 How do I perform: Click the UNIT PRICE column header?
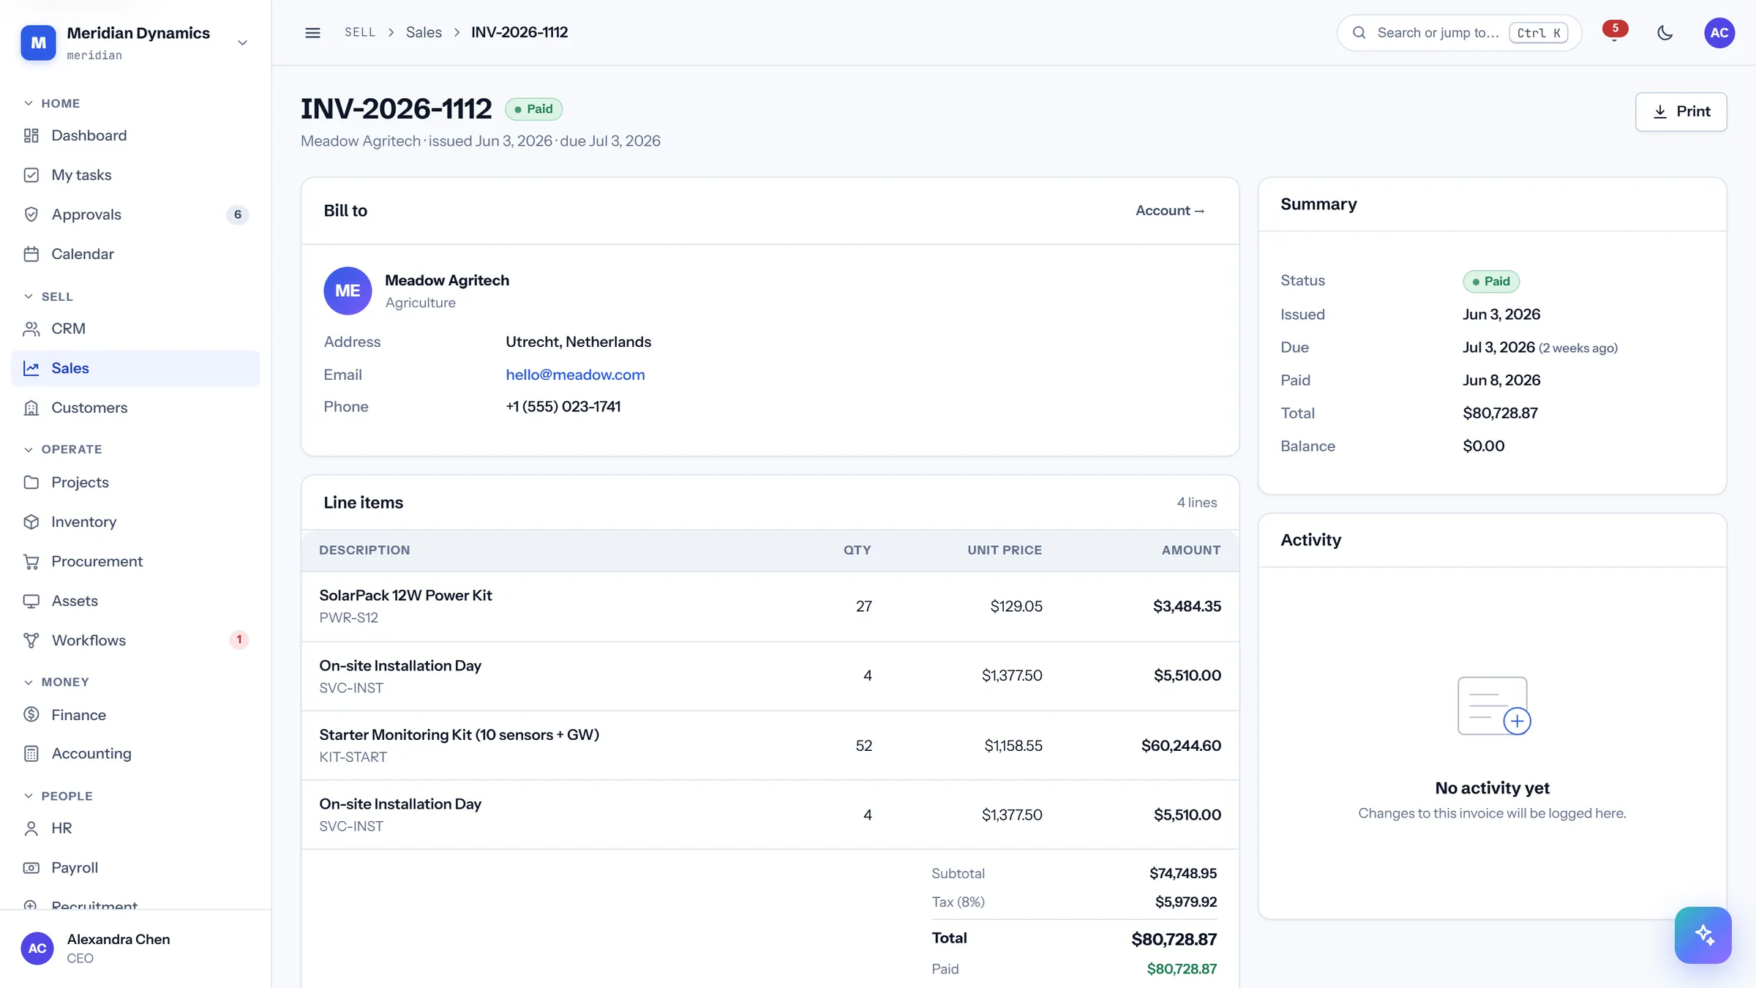coord(1005,550)
